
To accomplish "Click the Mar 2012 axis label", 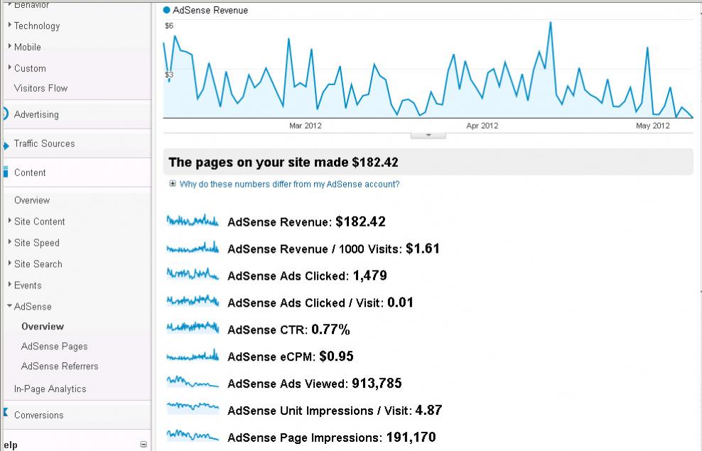I will 306,126.
